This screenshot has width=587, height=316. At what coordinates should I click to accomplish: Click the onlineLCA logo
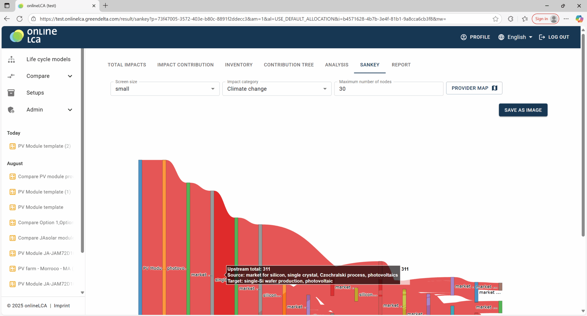point(34,36)
